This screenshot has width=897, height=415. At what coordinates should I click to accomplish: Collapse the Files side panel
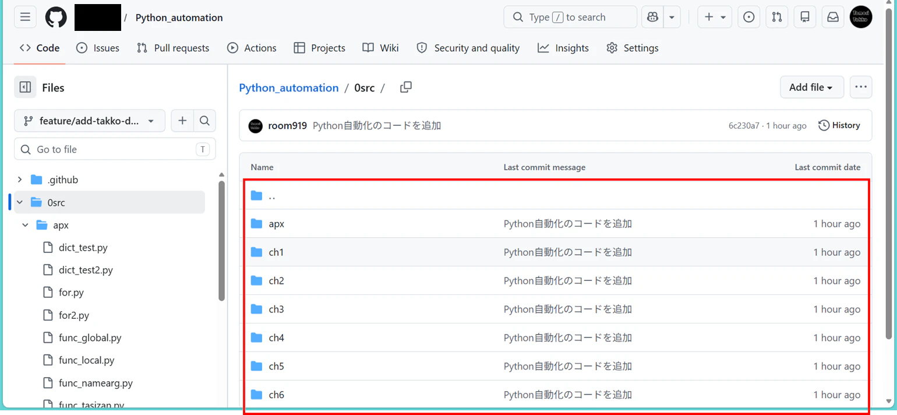(x=25, y=87)
